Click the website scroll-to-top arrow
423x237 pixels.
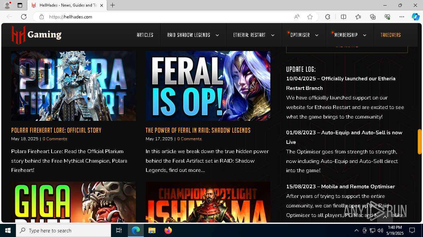coord(385,217)
